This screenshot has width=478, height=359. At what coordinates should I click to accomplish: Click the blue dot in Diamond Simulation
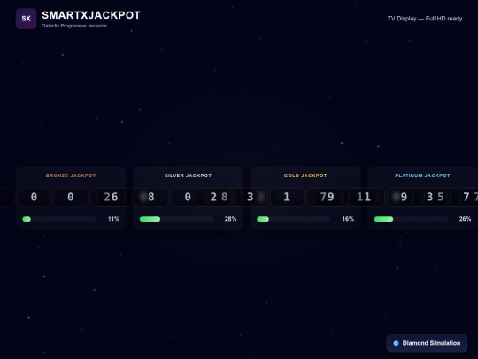click(396, 343)
